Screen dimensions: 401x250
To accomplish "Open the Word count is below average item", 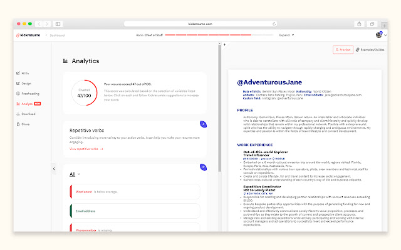I will (135, 192).
